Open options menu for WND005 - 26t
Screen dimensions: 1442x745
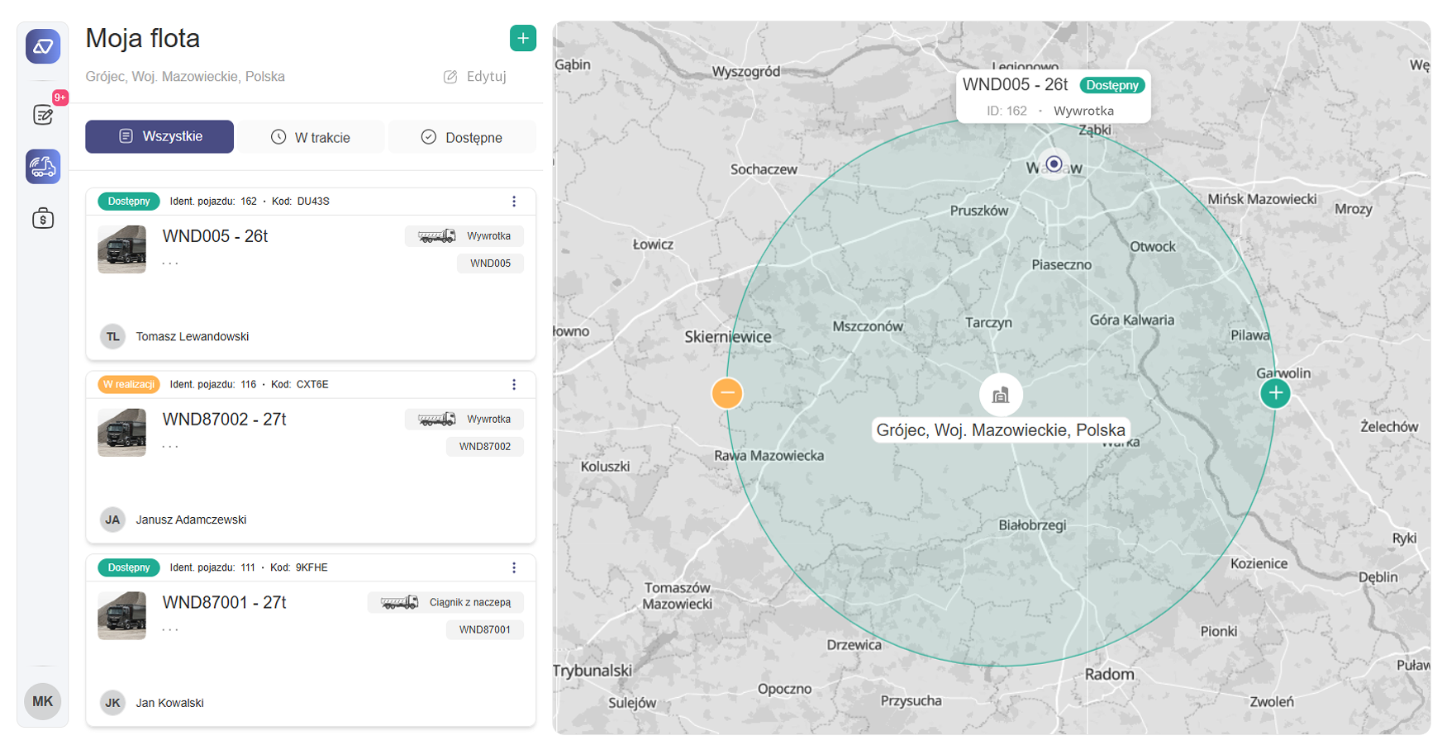[514, 202]
